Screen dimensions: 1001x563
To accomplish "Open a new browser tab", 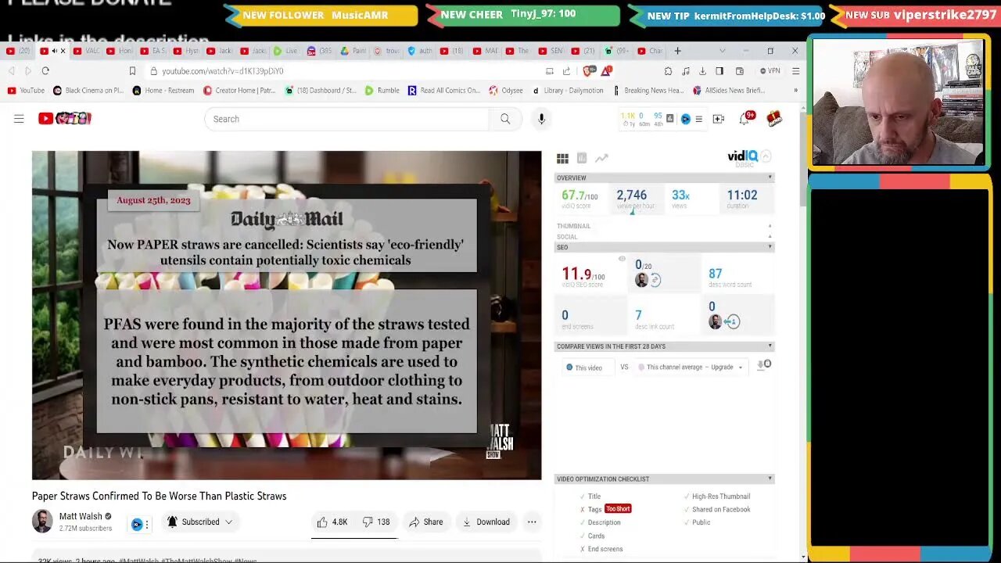I will [x=677, y=51].
